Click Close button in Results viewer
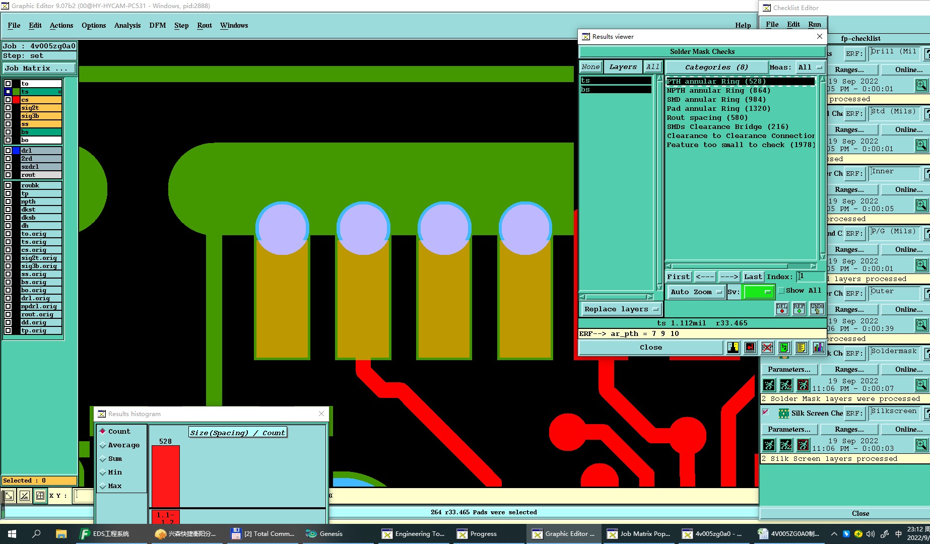This screenshot has width=930, height=544. [650, 348]
